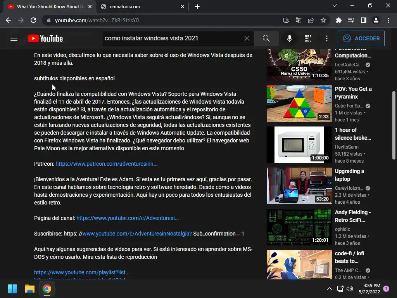
Task: Go forward with browser forward arrow
Action: 21,20
